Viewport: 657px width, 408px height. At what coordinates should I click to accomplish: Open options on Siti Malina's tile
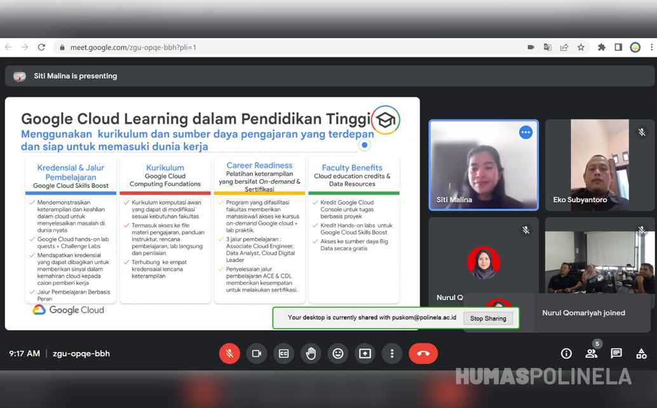point(525,132)
